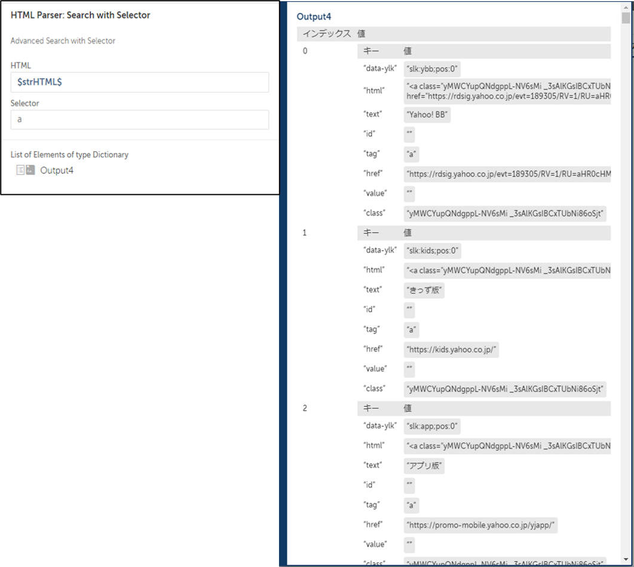Screen dimensions: 634x567
Task: Click the "data-ylk" key in index 0
Action: tap(380, 68)
